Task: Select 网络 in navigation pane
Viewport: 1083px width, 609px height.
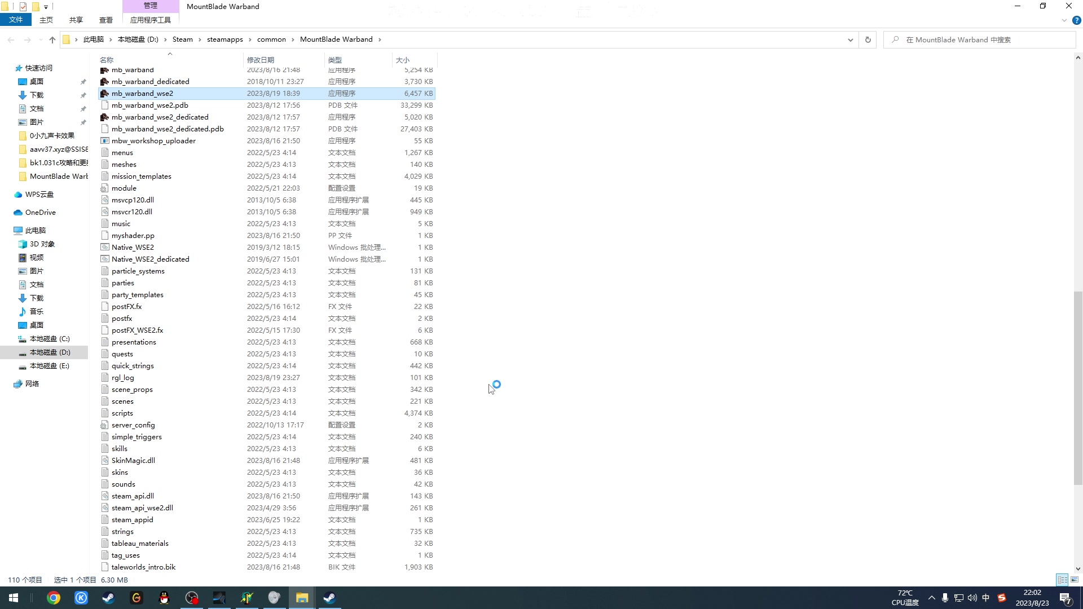Action: (x=32, y=384)
